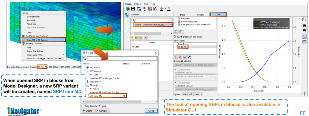Enable the Hysteresis checkbox
Viewport: 309px width, 116px height.
click(x=179, y=70)
